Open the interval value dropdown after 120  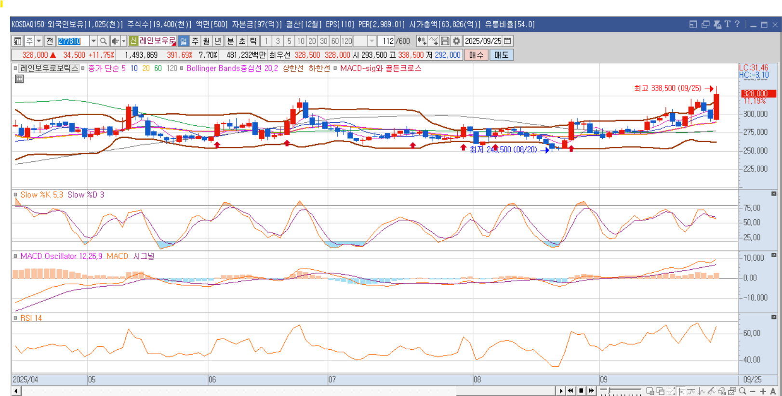point(372,41)
